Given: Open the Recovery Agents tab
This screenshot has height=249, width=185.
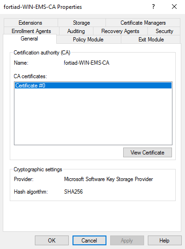Looking at the screenshot, I should tap(120, 31).
